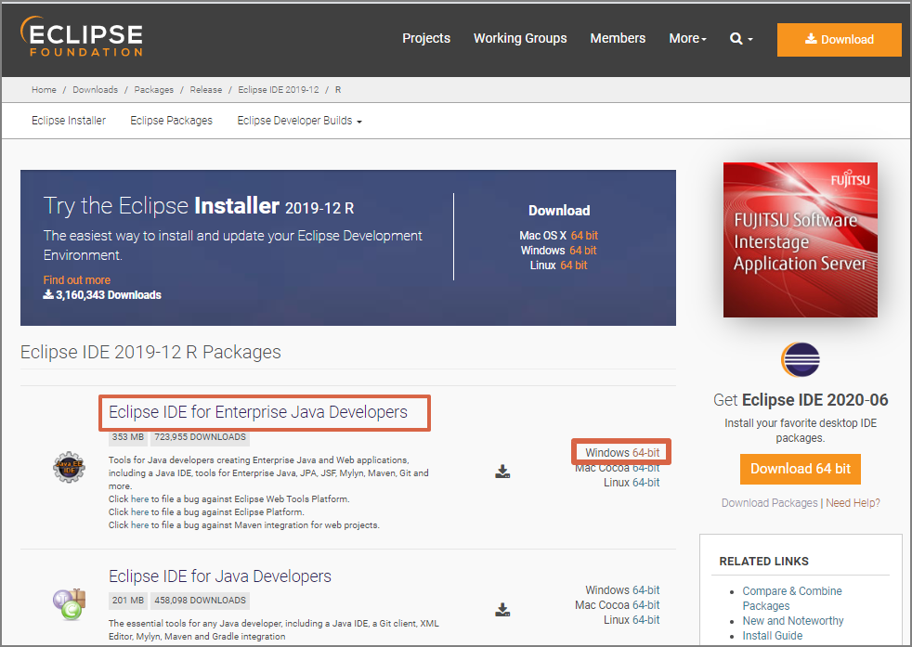This screenshot has height=647, width=912.
Task: Go to Release breadcrumb
Action: pos(206,89)
